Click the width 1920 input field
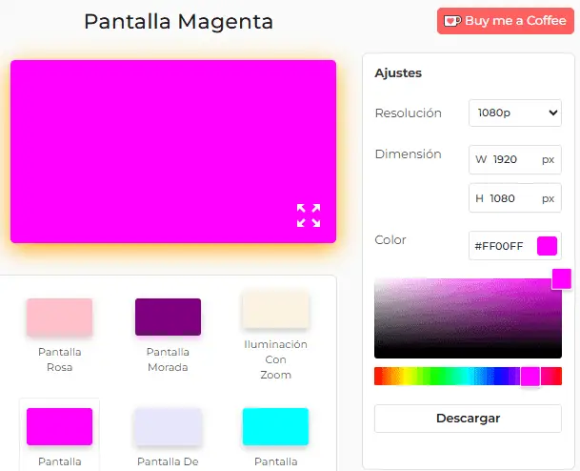580x471 pixels. click(x=515, y=159)
